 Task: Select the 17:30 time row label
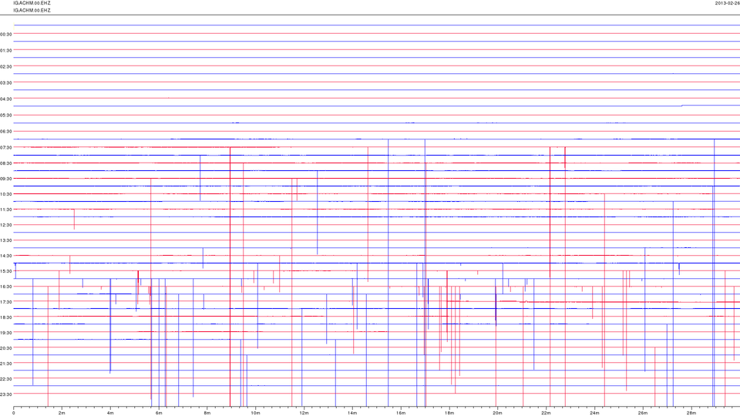tap(6, 302)
